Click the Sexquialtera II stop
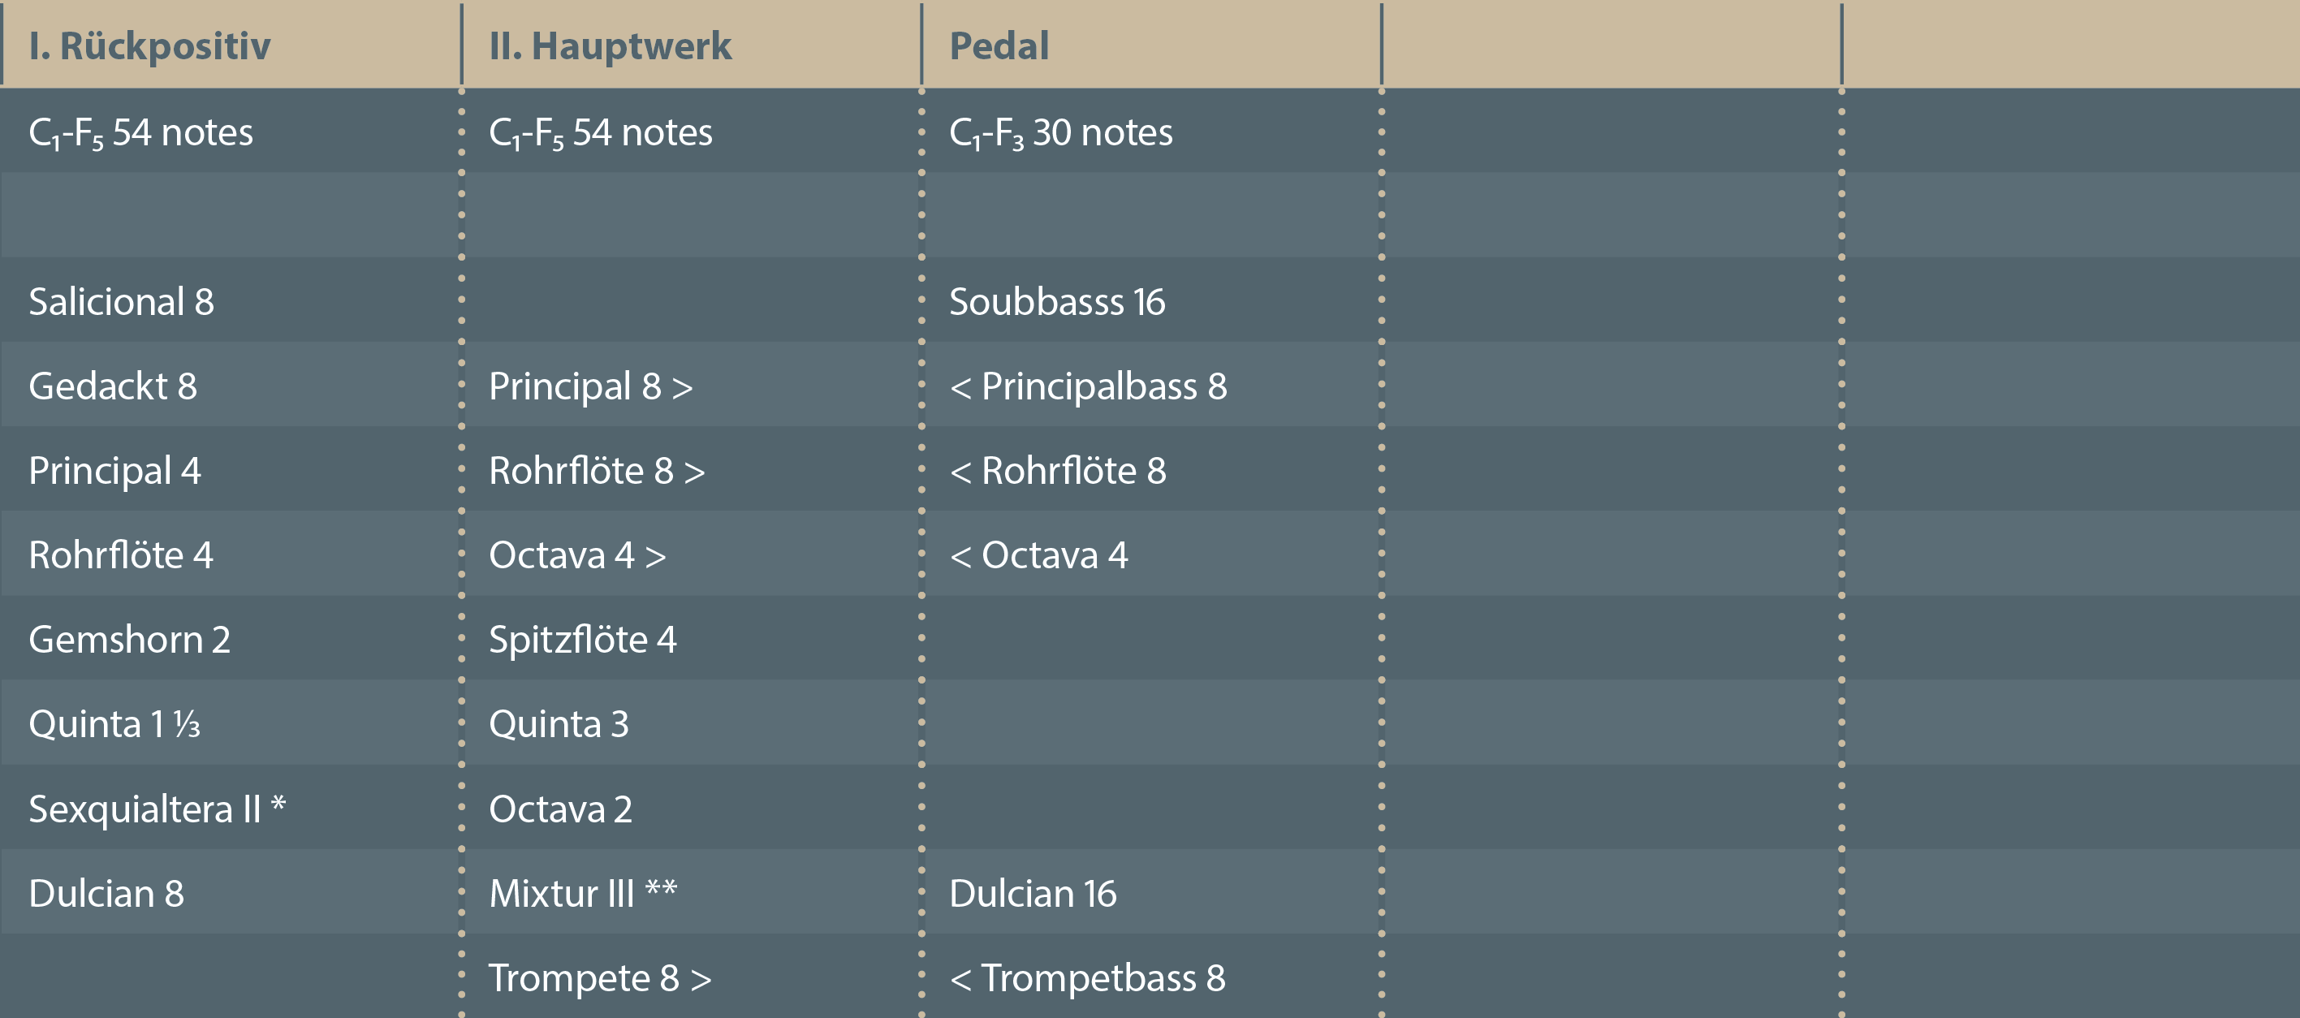 pyautogui.click(x=156, y=809)
